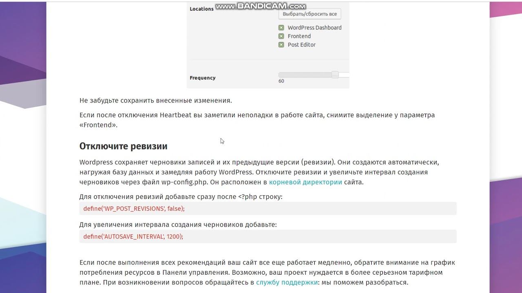Viewport: 522px width, 293px height.
Task: Click the AUTOSAVE_INTERVAL code line
Action: pyautogui.click(x=268, y=236)
